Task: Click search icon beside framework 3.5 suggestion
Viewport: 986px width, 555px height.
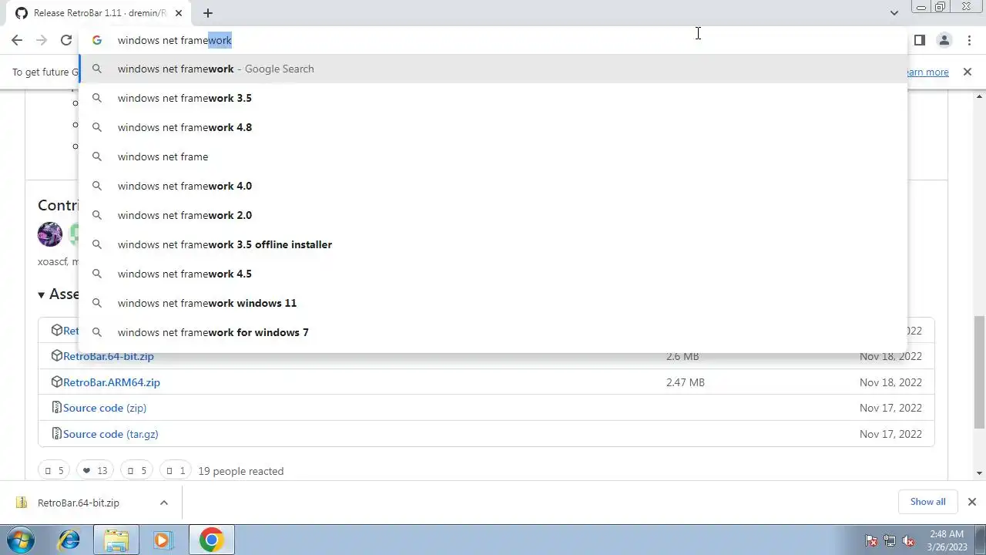Action: pyautogui.click(x=97, y=98)
